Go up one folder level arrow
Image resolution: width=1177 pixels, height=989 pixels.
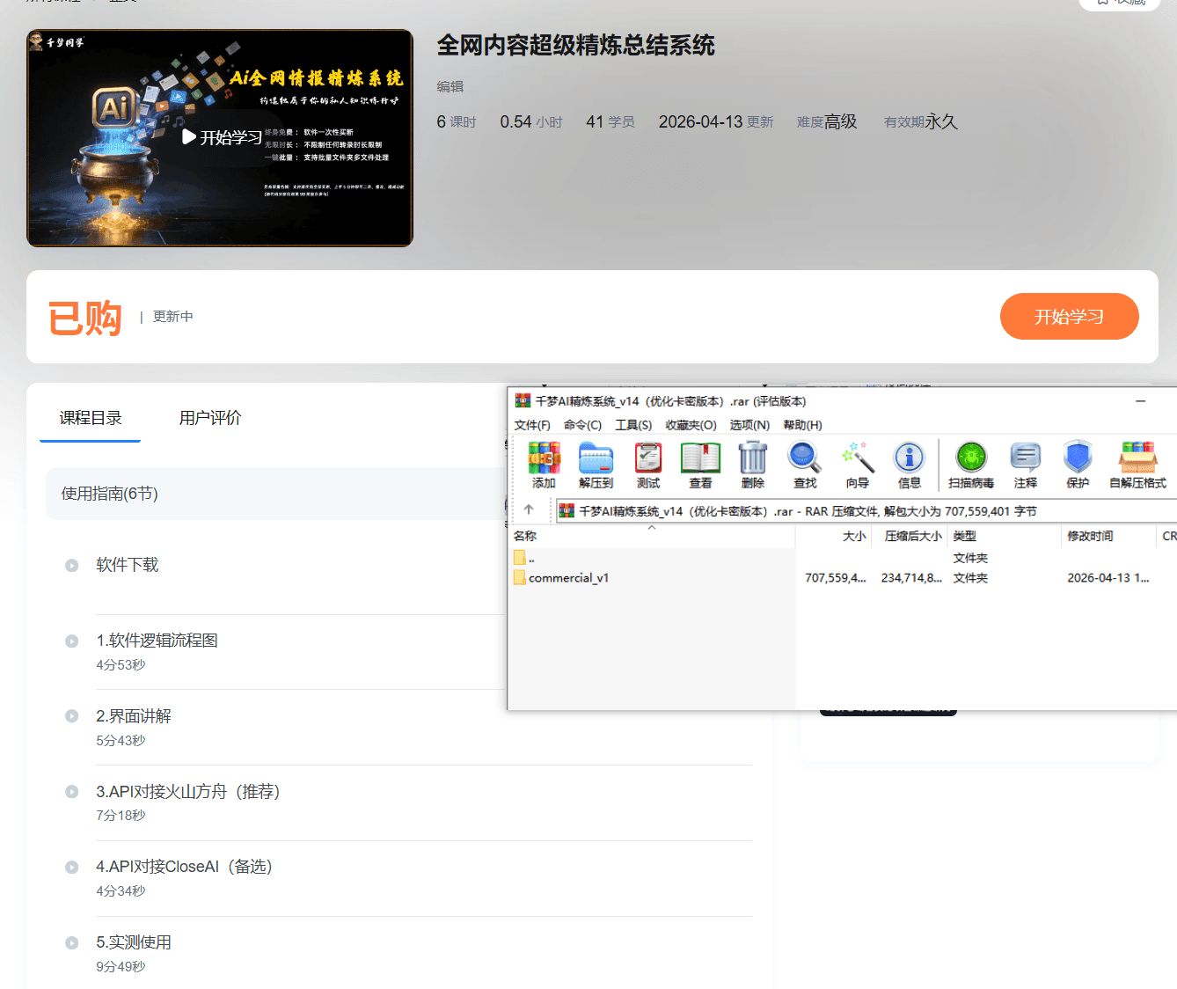(x=529, y=509)
